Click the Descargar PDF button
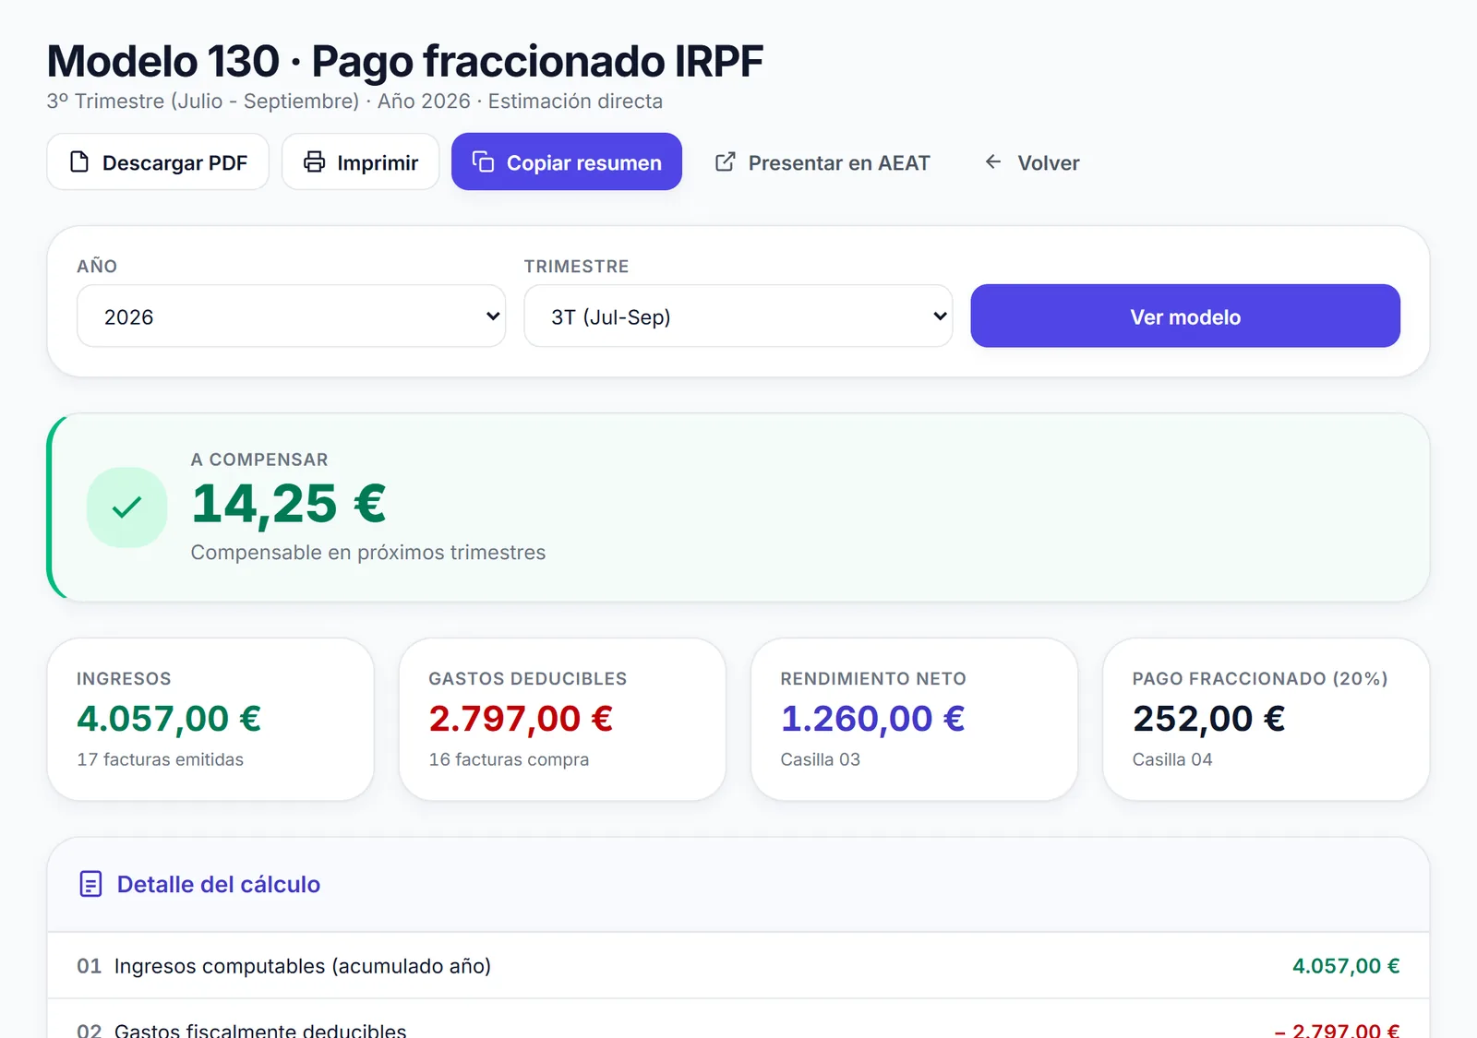The image size is (1477, 1038). [158, 162]
